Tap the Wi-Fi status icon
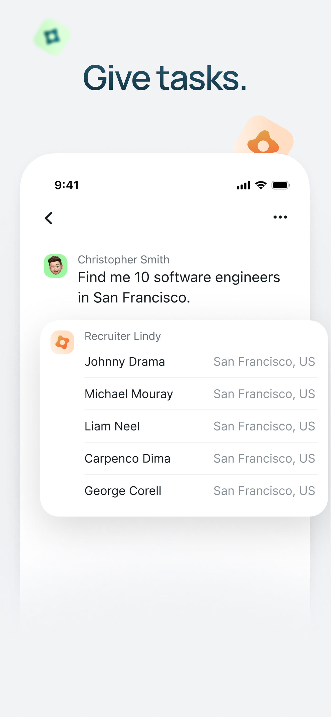 [x=261, y=185]
